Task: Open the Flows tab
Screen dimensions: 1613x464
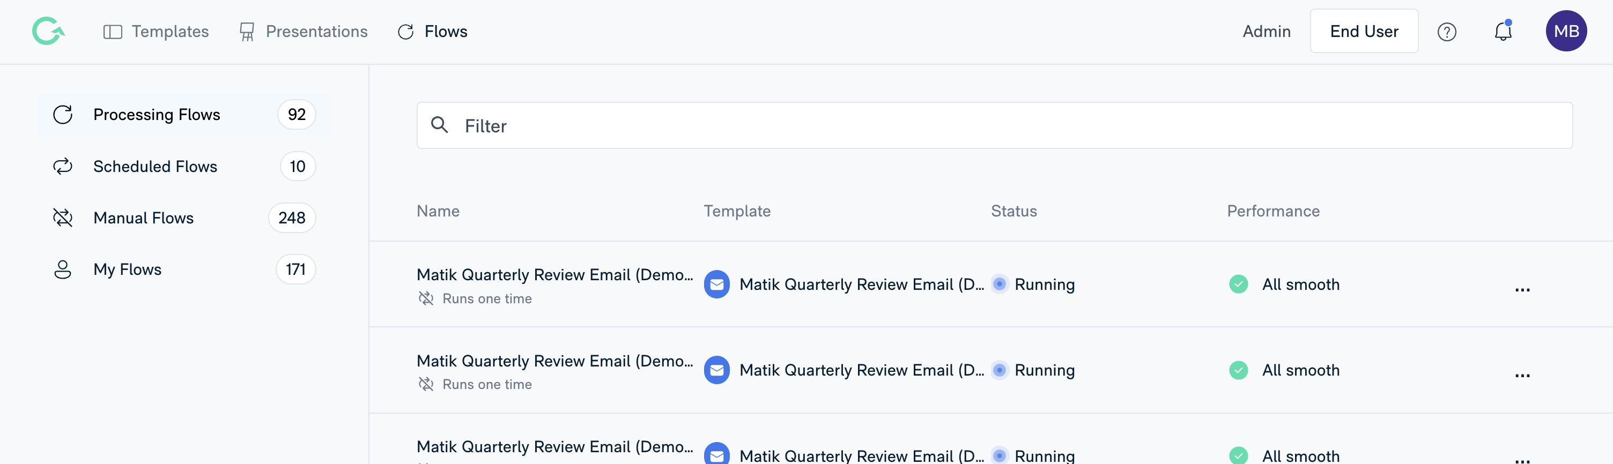Action: 433,31
